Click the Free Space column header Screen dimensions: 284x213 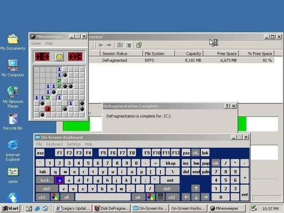pos(221,54)
